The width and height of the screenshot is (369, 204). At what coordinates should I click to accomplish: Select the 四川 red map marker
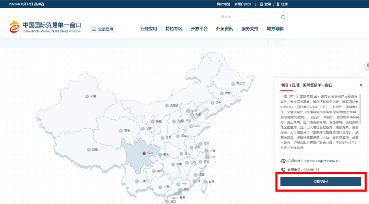(x=144, y=153)
